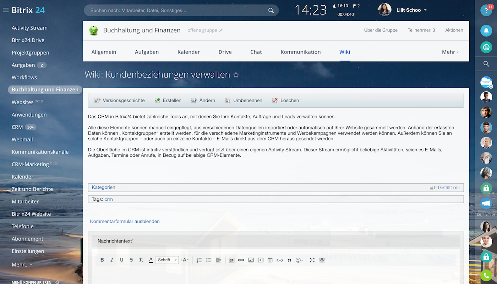Click the piggy bank group icon

click(94, 30)
